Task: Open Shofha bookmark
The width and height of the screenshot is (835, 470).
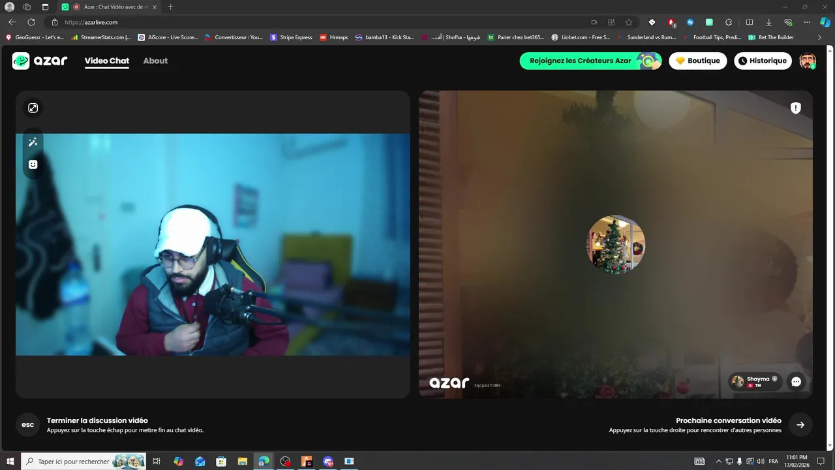Action: pyautogui.click(x=451, y=37)
